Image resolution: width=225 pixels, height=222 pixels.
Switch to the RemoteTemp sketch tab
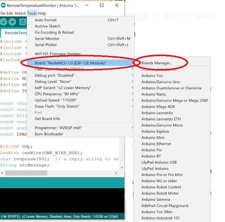coord(14,33)
